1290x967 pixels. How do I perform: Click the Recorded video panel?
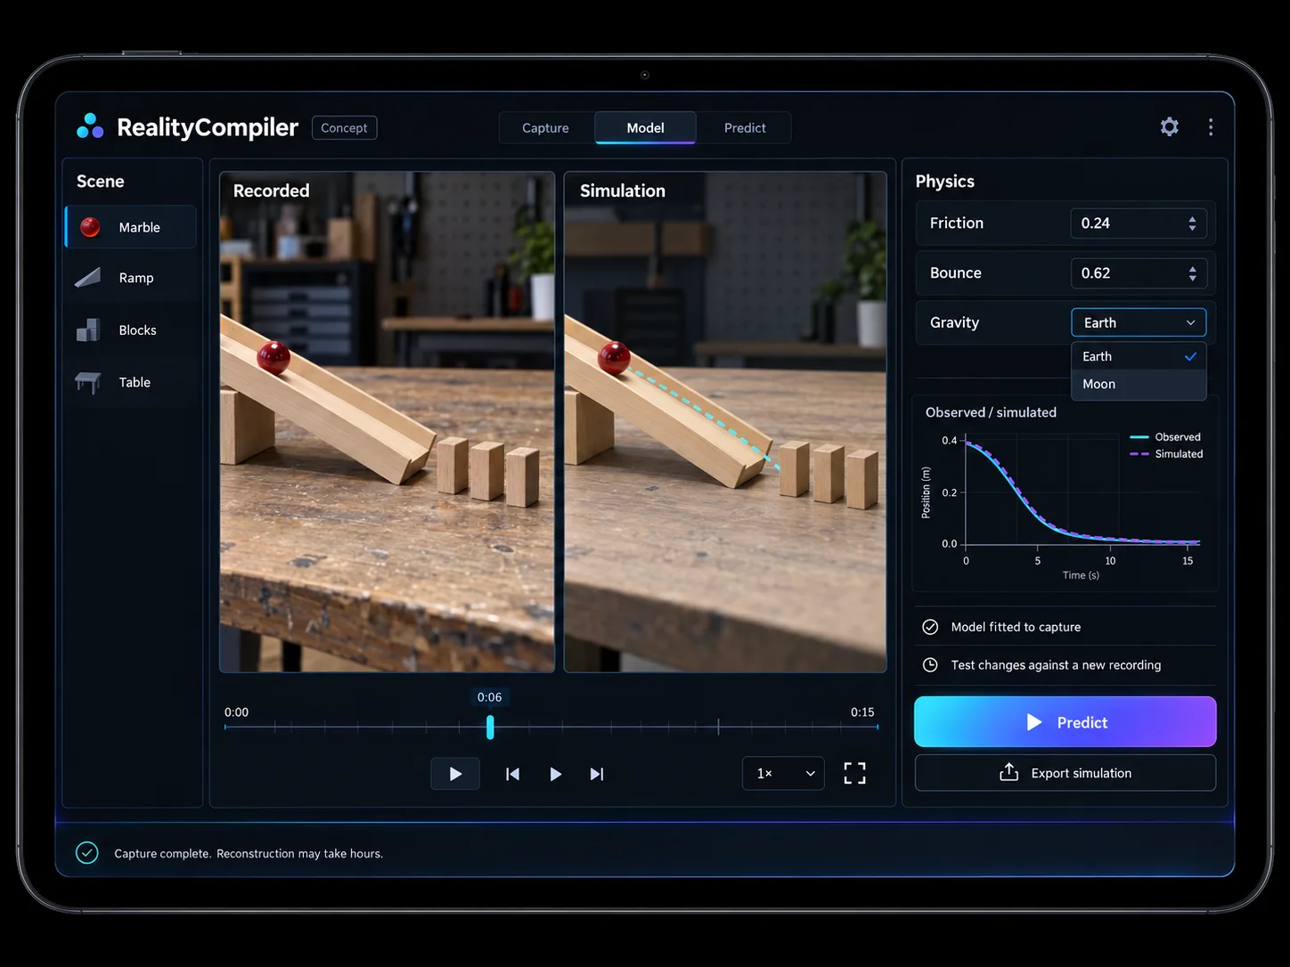coord(387,422)
